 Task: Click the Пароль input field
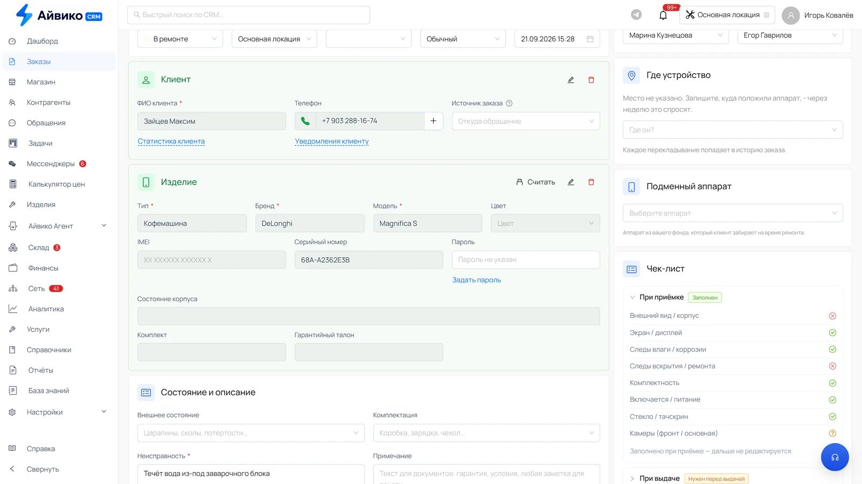click(x=526, y=260)
